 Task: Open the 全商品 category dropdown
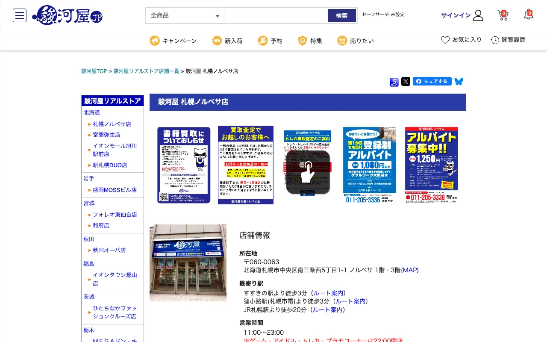[185, 16]
